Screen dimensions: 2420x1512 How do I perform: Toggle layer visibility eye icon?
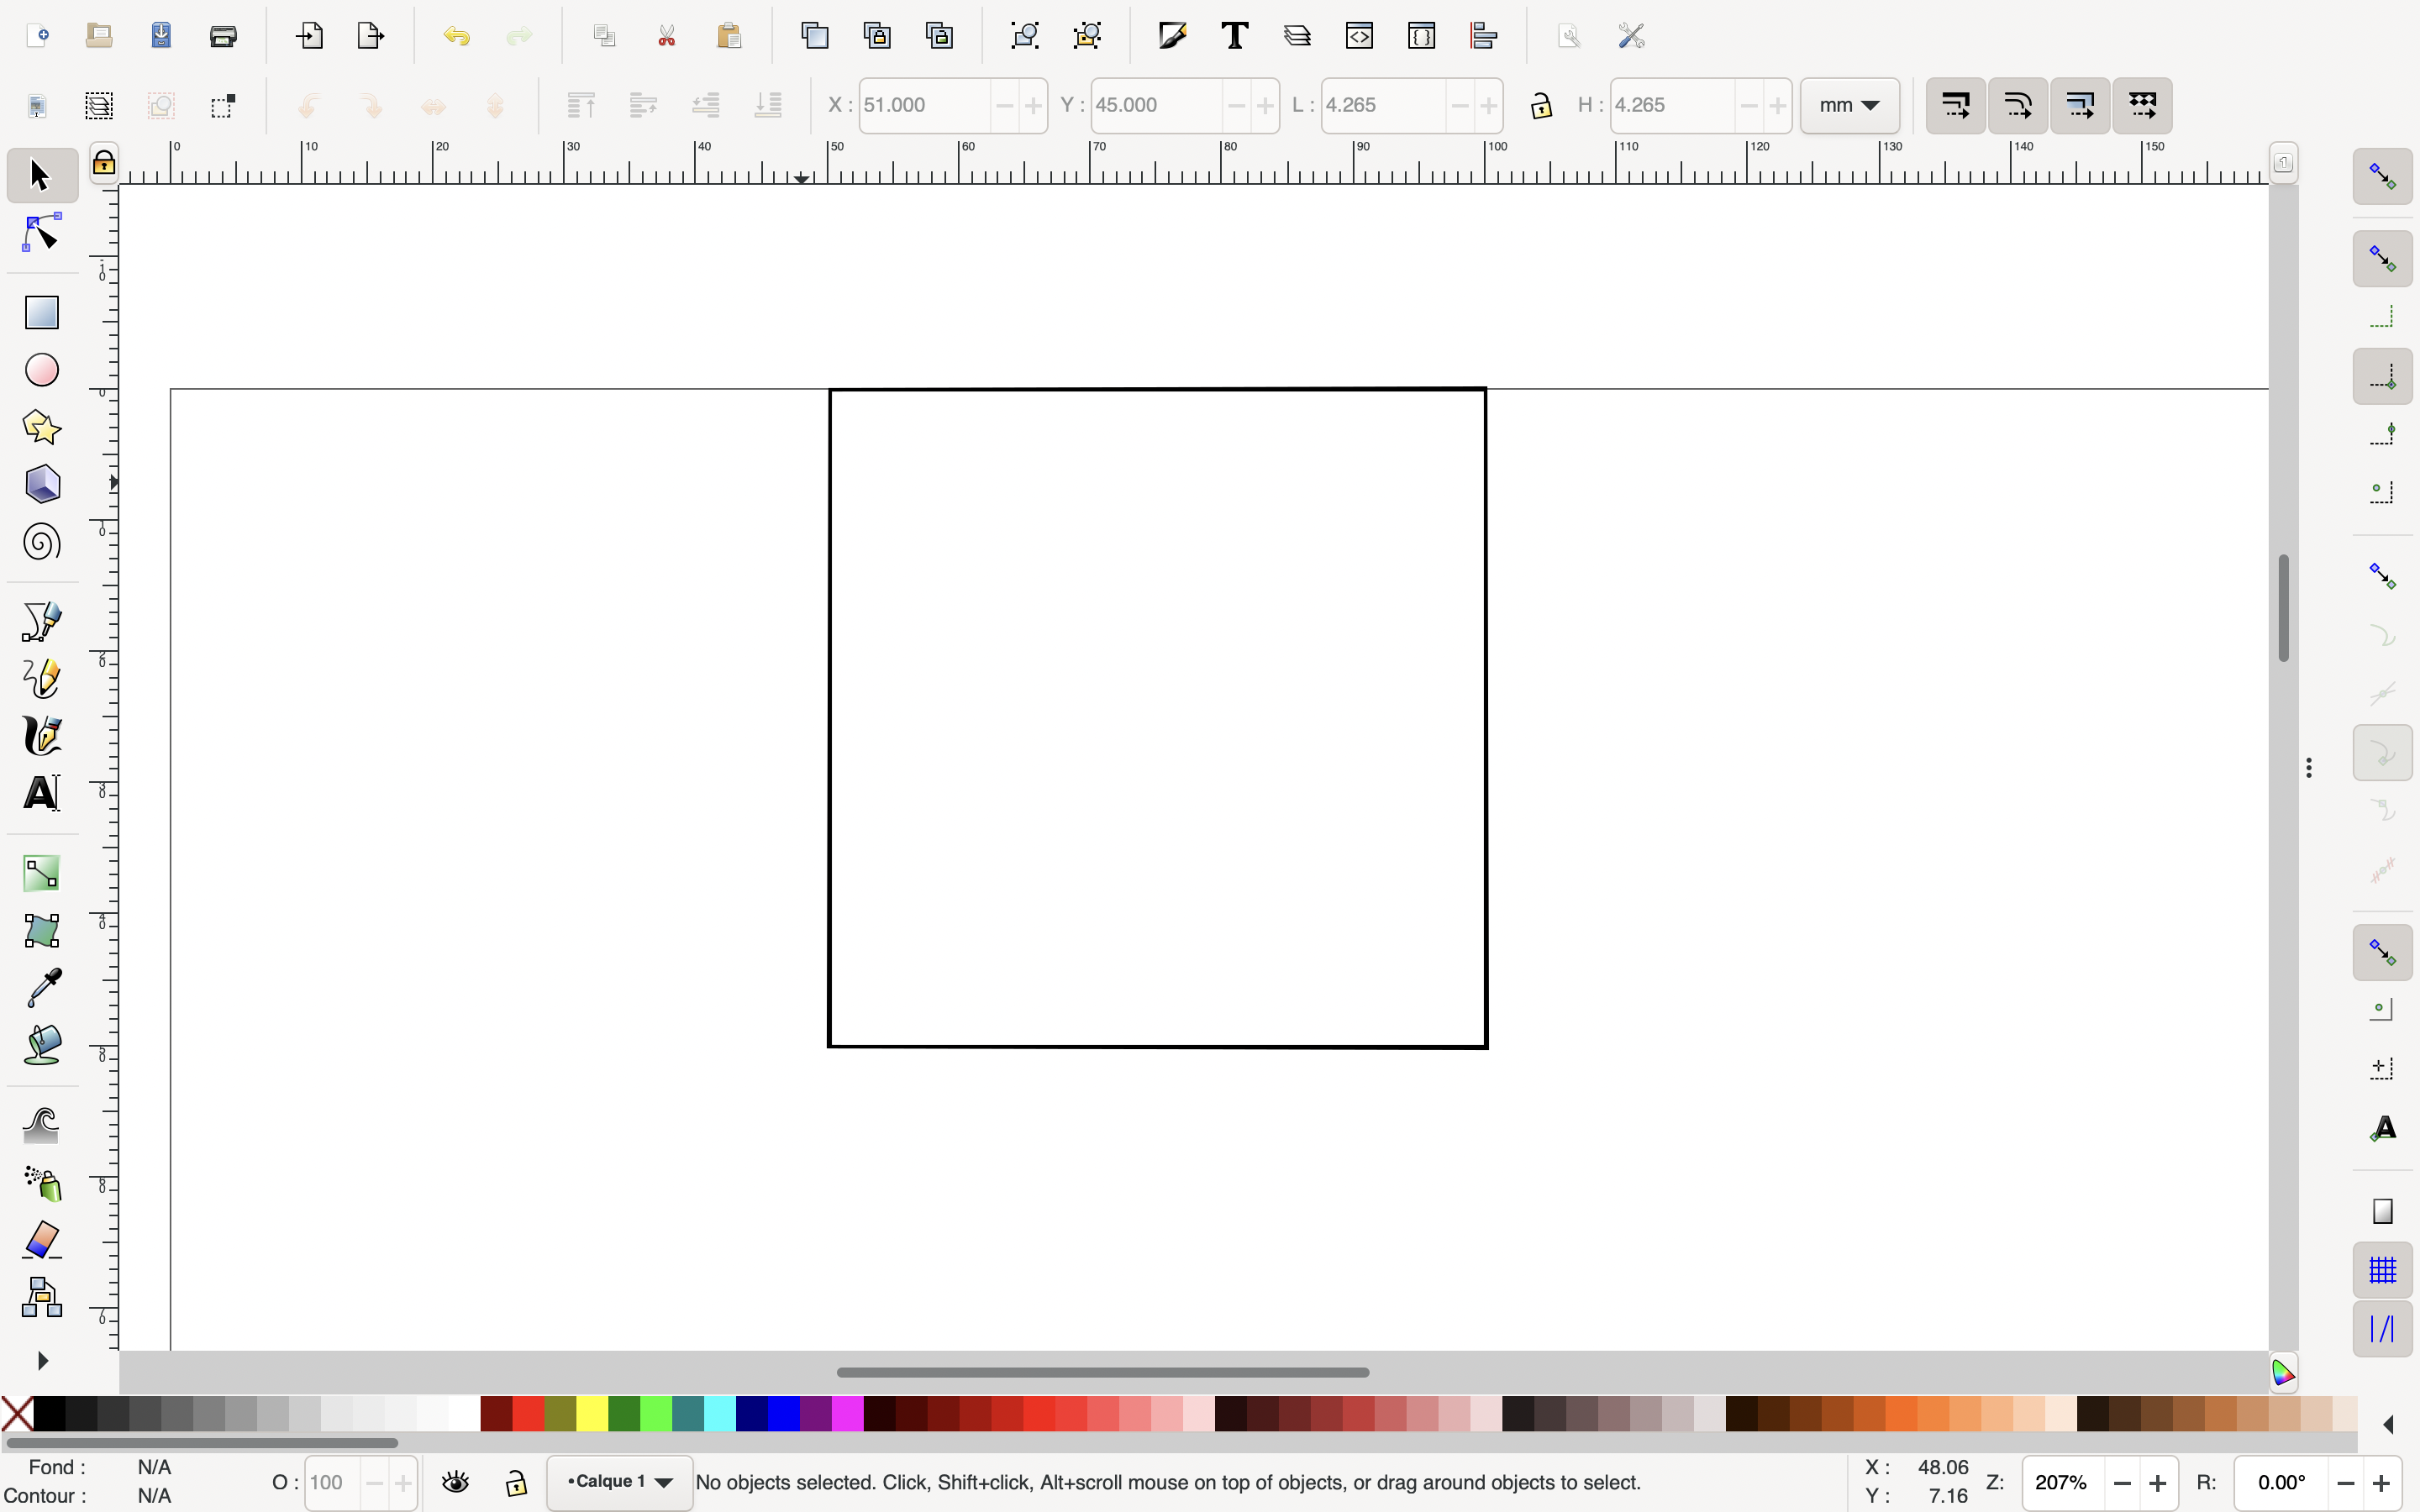456,1482
